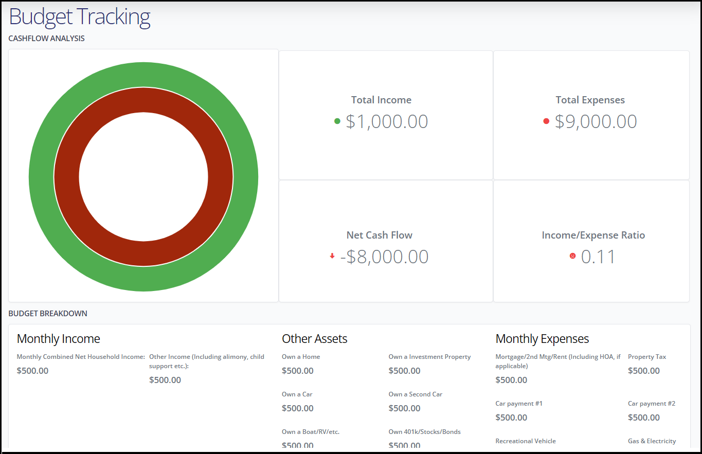
Task: Click the Budget Tracking page title
Action: [80, 16]
